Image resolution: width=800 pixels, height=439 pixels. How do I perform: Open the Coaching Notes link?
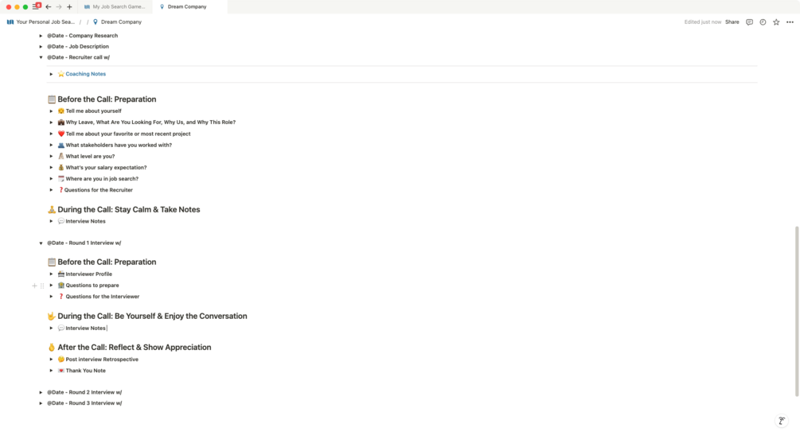click(86, 74)
